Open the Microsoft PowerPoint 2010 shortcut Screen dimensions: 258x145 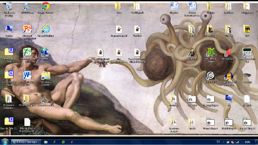click(27, 30)
